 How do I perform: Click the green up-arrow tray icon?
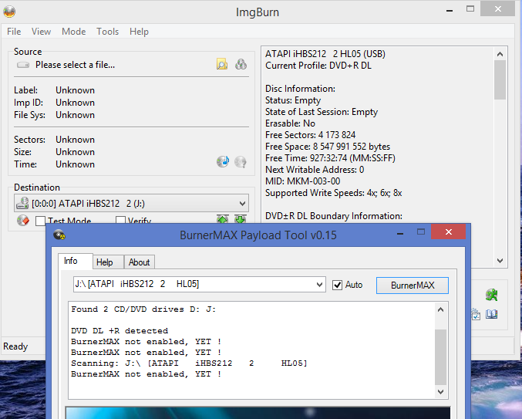(223, 219)
